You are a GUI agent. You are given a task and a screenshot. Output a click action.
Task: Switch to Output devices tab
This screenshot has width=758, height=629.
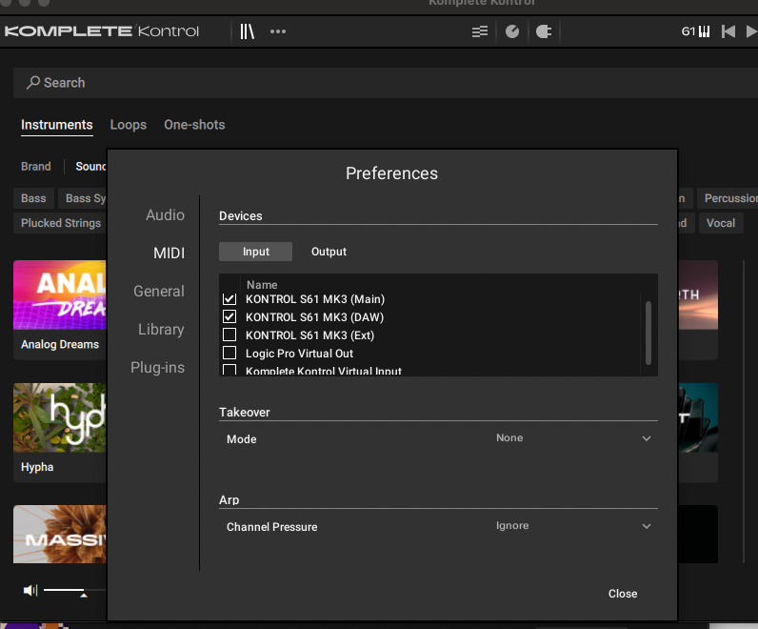(x=329, y=252)
